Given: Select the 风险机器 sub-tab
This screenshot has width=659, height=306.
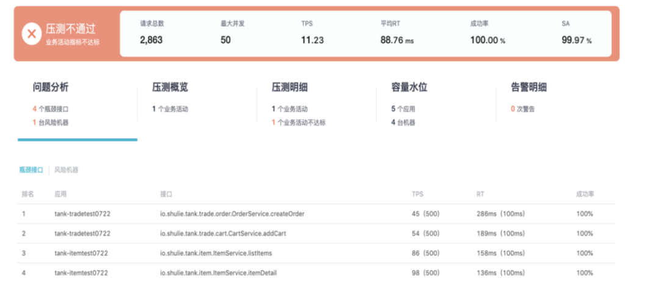Looking at the screenshot, I should coord(67,170).
